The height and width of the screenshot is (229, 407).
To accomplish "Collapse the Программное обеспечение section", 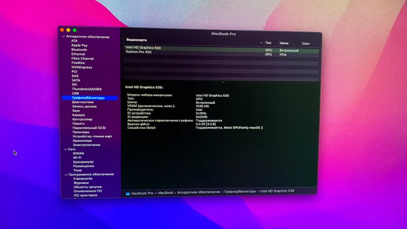I will click(x=66, y=175).
